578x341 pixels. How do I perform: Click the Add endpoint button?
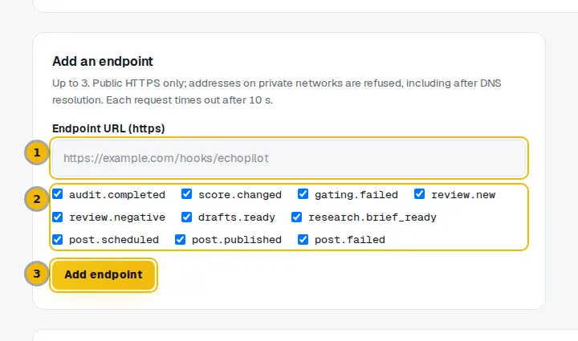[x=104, y=274]
